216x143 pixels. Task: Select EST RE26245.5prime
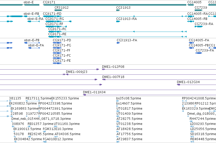[29, 137]
